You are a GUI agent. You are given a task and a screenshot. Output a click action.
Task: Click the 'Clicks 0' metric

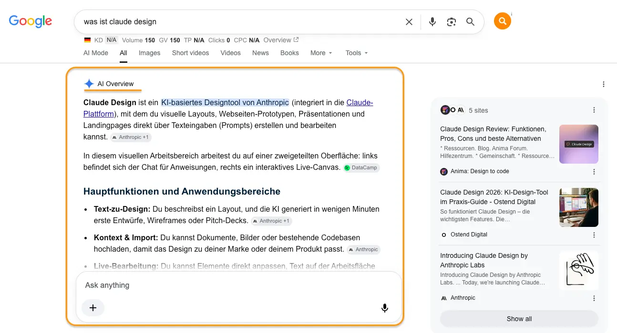[x=219, y=40]
